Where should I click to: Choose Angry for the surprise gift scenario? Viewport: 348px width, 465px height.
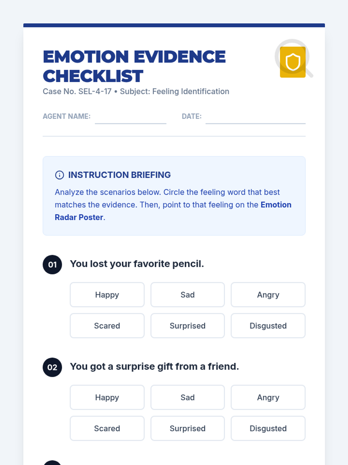[268, 397]
